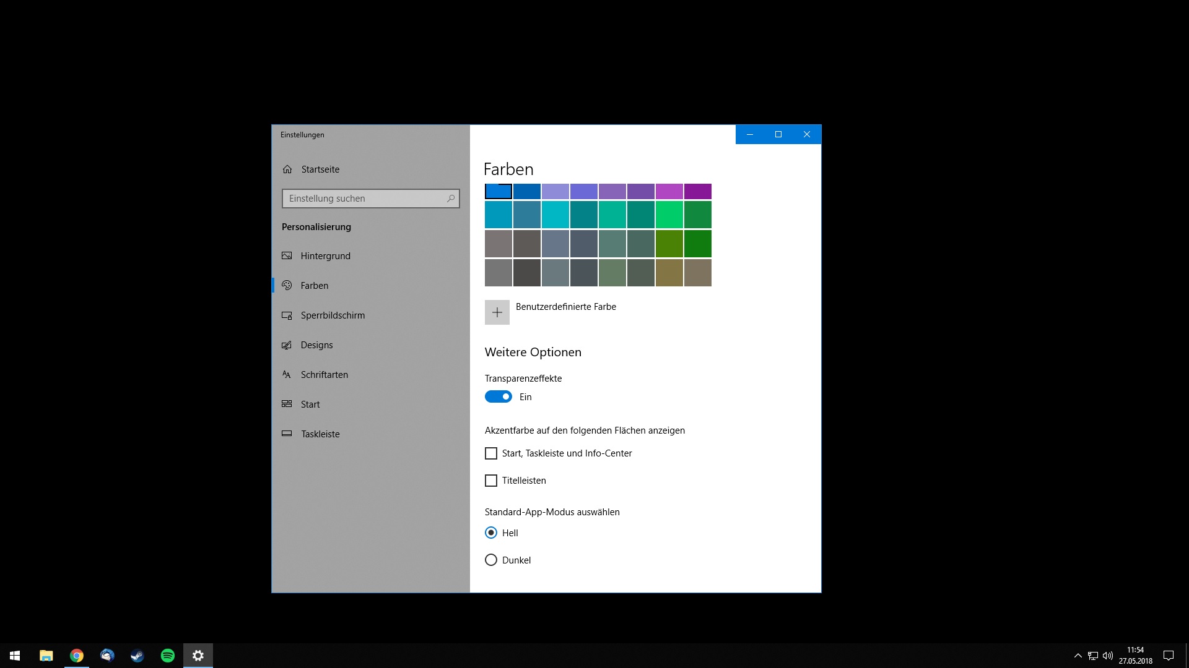
Task: Go to Startseite via the home icon
Action: (287, 169)
